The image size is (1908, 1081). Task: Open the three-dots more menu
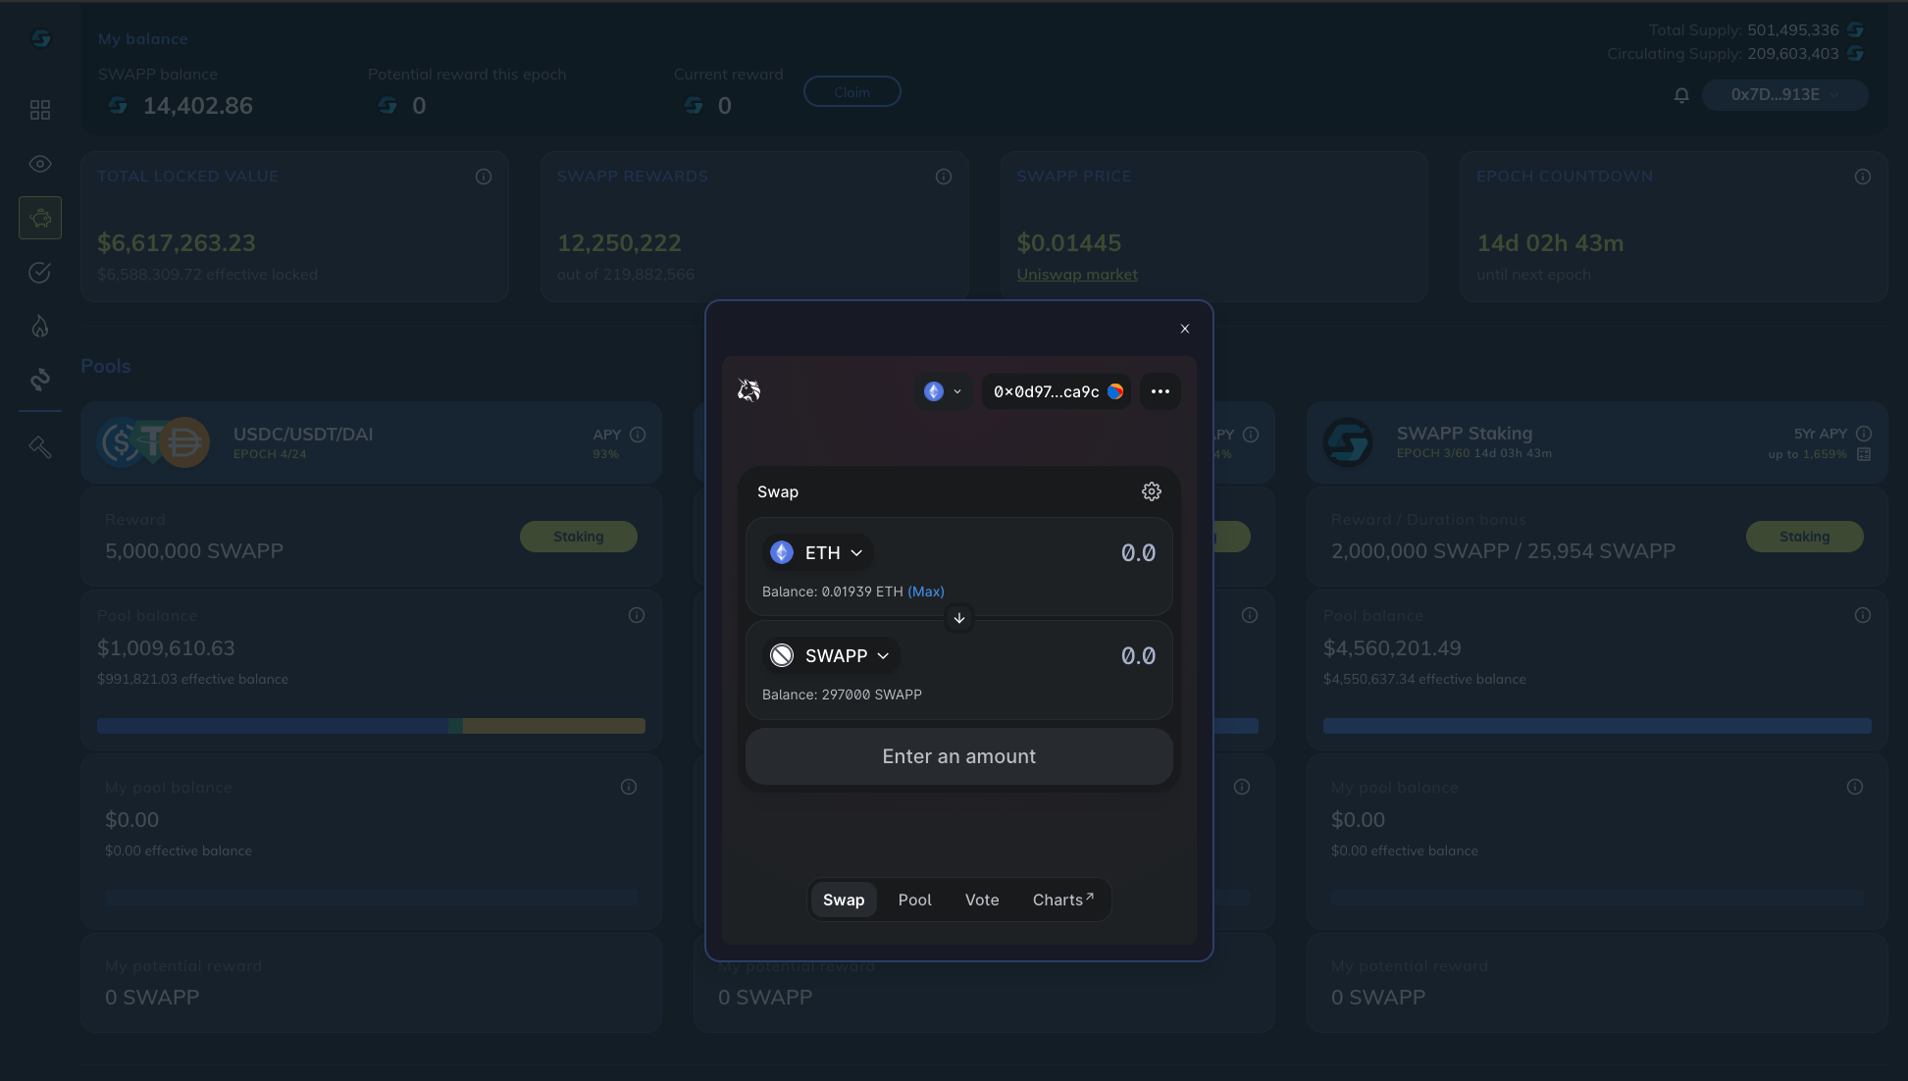(x=1160, y=391)
